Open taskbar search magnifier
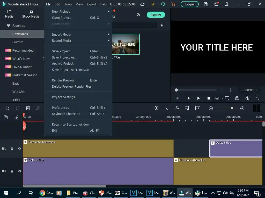265x198 pixels. click(x=19, y=193)
